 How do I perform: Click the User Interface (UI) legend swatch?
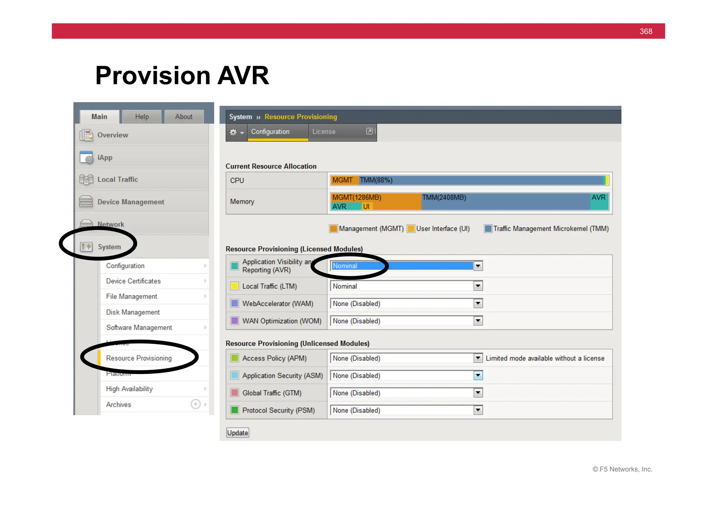tap(411, 229)
